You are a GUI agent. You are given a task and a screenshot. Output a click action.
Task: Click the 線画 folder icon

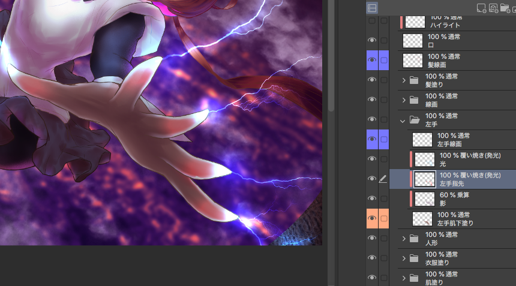click(414, 100)
